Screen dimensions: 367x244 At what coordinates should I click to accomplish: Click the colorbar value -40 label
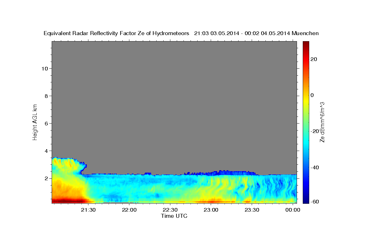[314, 167]
